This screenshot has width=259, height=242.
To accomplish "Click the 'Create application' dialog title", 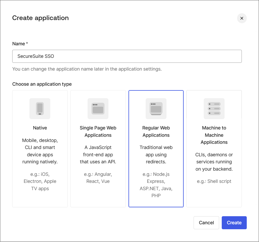I will coord(40,18).
